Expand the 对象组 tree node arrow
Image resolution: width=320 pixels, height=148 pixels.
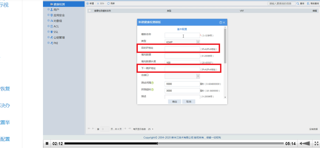(x=48, y=21)
